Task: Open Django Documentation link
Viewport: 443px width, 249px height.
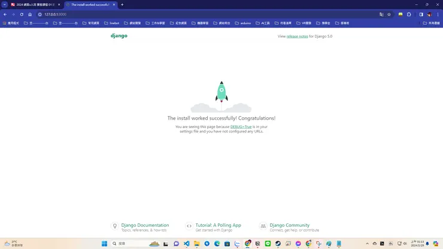Action: pyautogui.click(x=145, y=225)
